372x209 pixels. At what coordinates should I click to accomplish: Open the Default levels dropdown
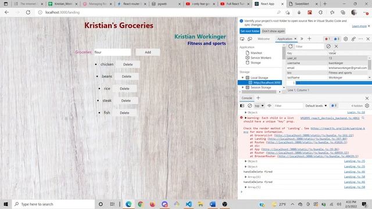pyautogui.click(x=316, y=106)
